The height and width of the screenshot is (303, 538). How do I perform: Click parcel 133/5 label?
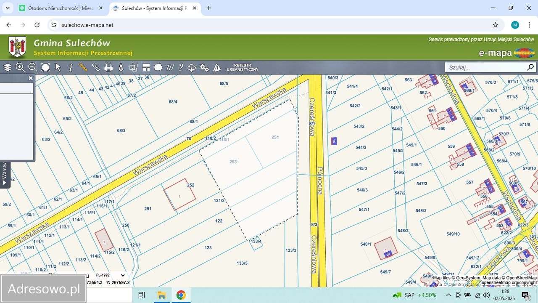[242, 263]
